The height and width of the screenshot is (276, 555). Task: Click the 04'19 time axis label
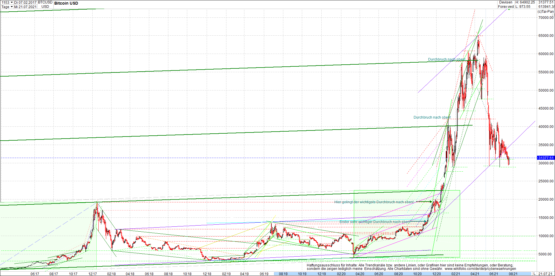245,274
